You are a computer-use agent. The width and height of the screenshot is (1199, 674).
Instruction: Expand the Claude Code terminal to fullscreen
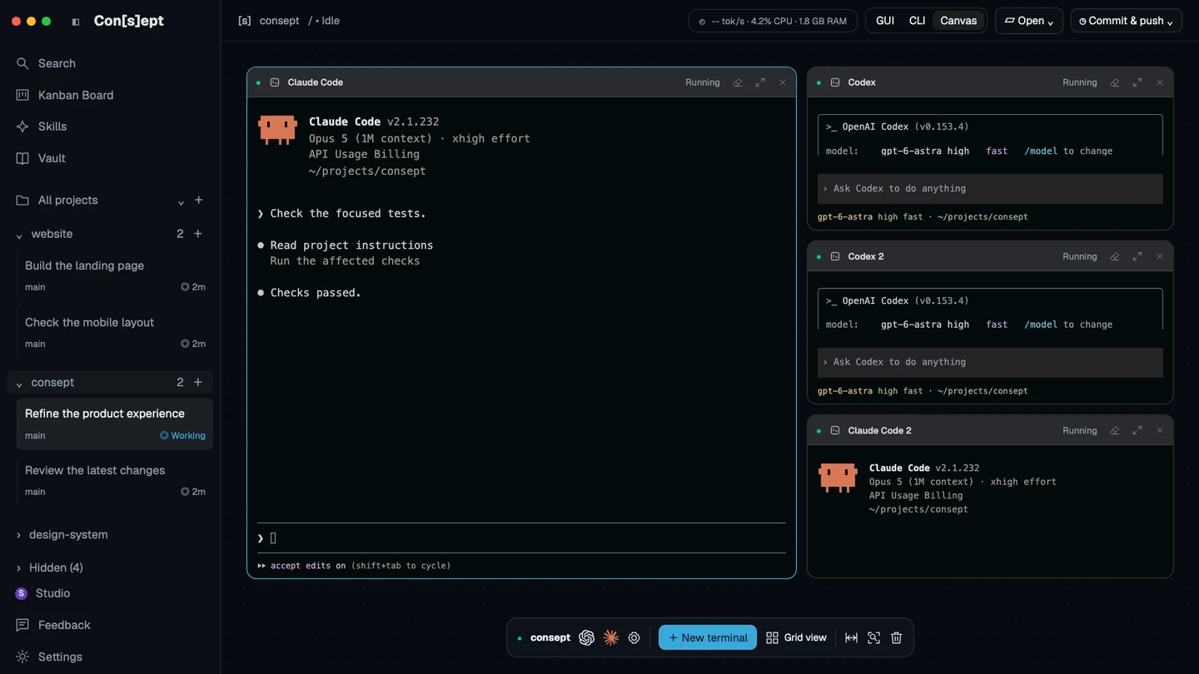(760, 82)
